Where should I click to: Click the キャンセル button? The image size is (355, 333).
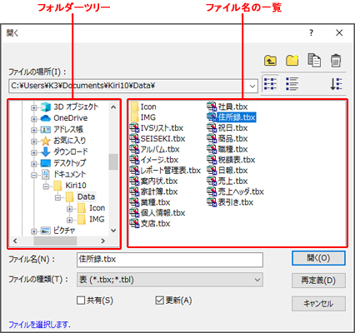point(318,304)
